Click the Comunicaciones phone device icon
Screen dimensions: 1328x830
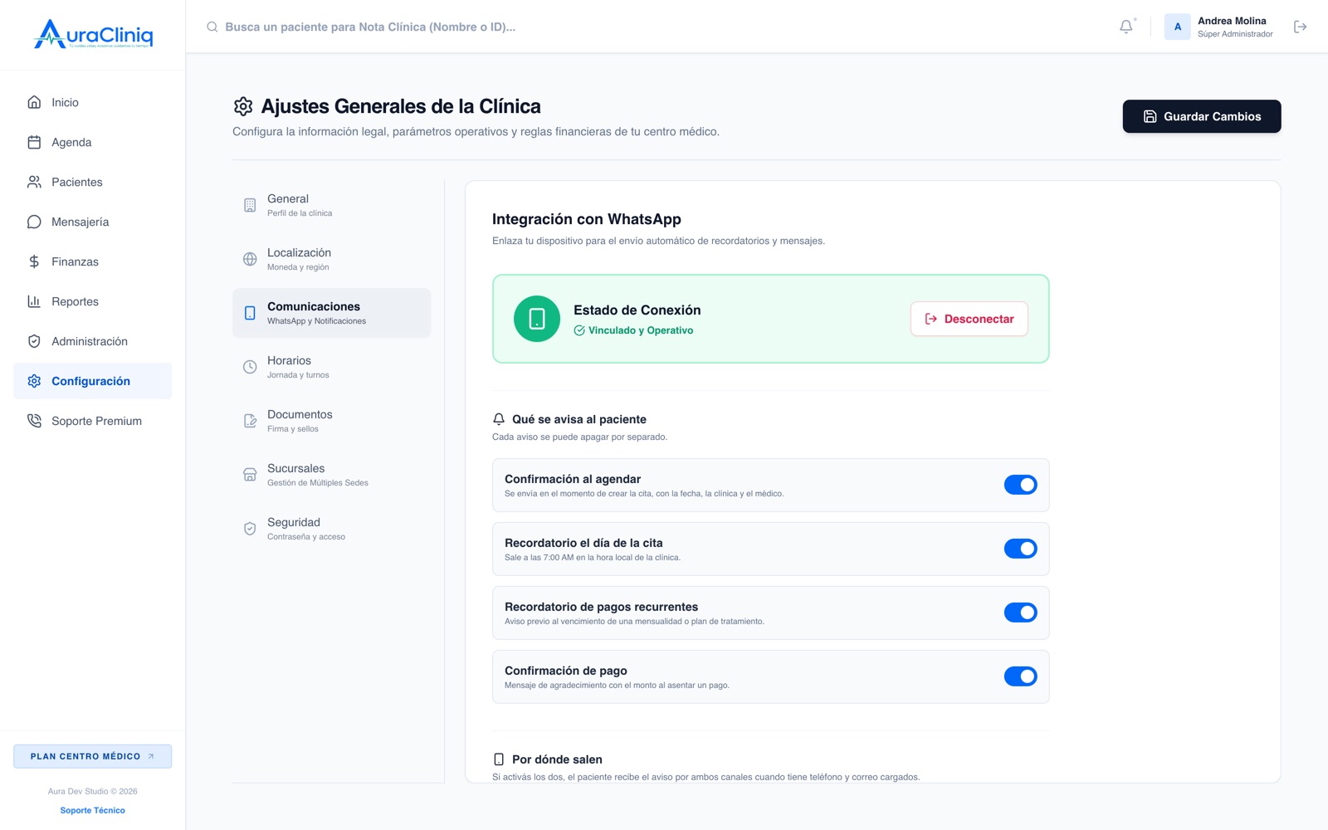pyautogui.click(x=250, y=313)
